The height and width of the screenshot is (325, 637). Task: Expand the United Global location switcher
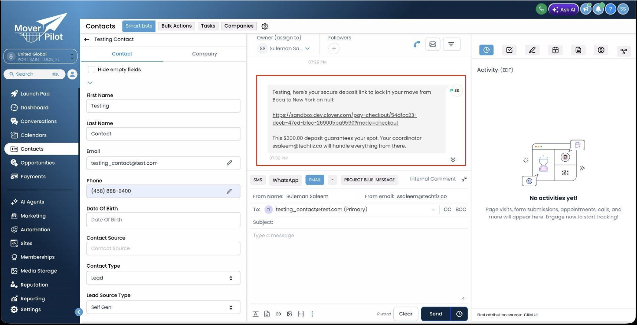(x=41, y=56)
